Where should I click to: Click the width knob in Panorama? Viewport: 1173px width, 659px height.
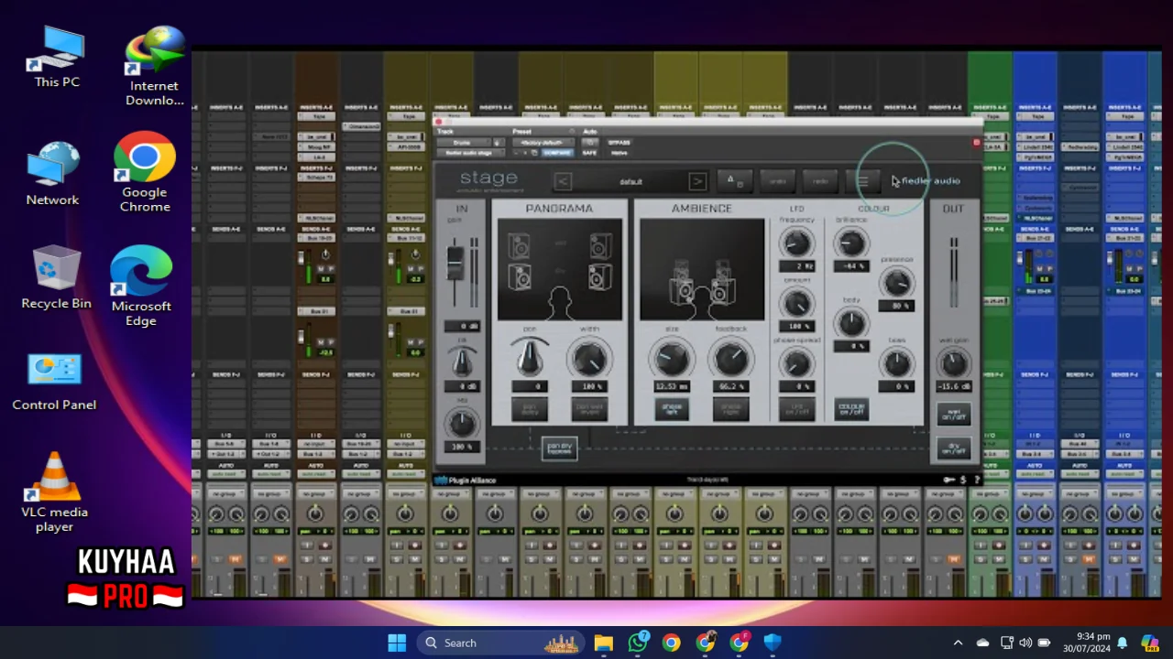(589, 359)
